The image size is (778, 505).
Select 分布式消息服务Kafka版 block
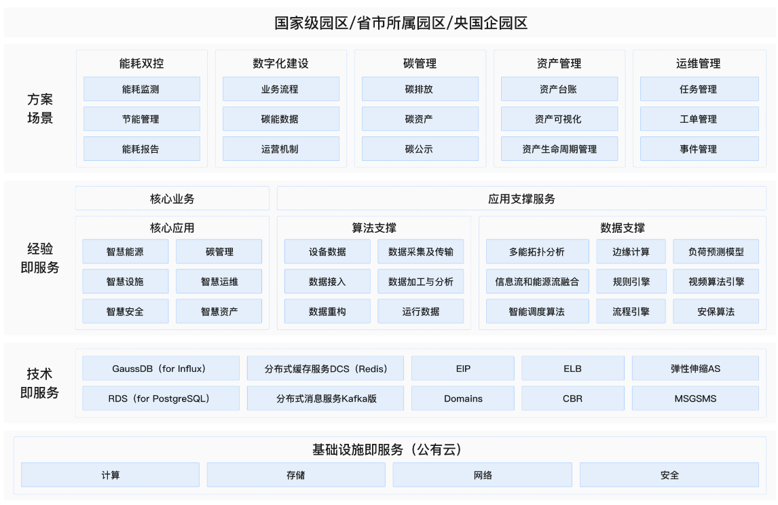click(325, 398)
